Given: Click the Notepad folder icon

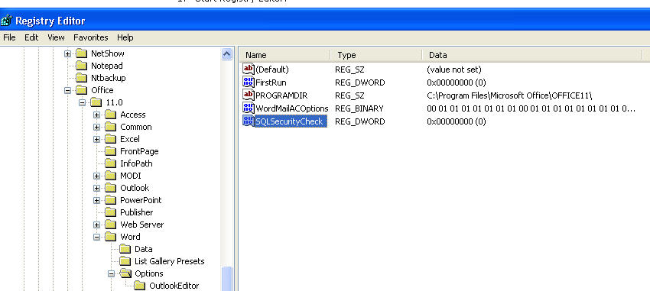Looking at the screenshot, I should tap(82, 66).
